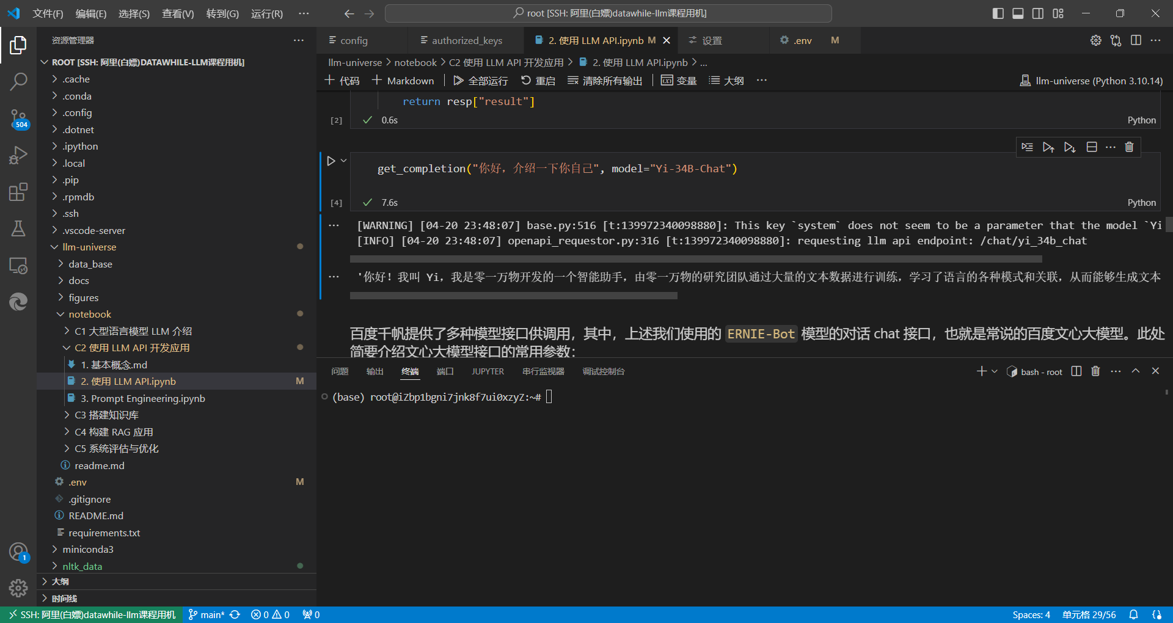Switch to the authorized_keys editor tab
1173x623 pixels.
pos(467,40)
